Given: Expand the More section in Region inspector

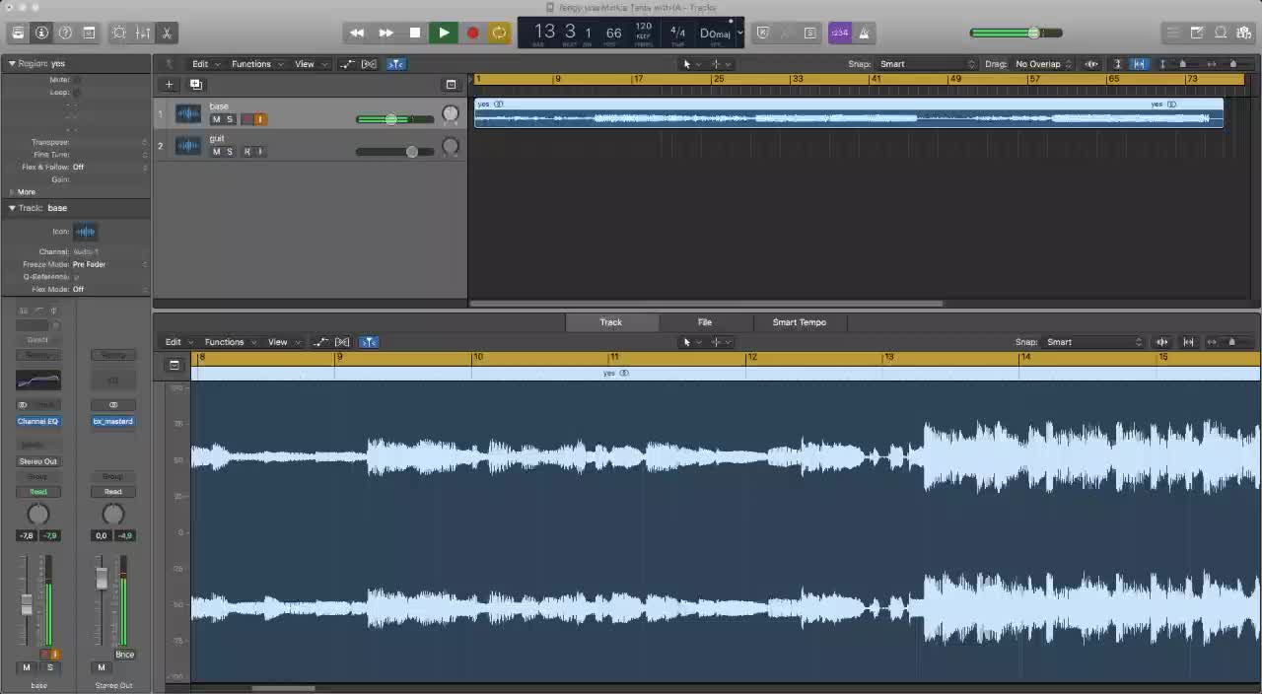Looking at the screenshot, I should (13, 192).
